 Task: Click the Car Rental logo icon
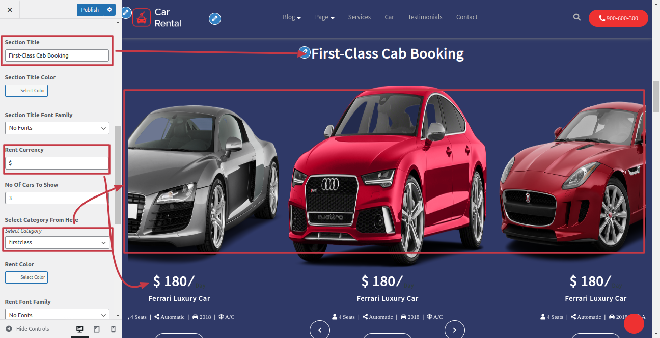point(142,17)
